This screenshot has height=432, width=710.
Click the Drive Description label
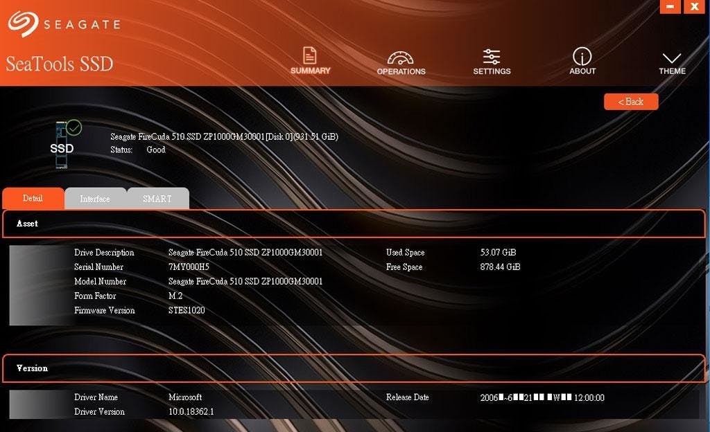point(104,253)
